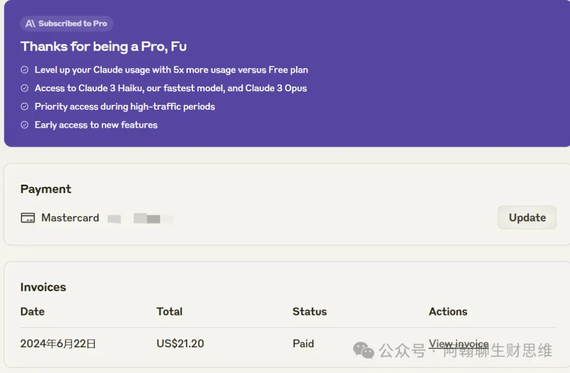Viewport: 570px width, 373px height.
Task: Click the WeChat logo in the watermark
Action: point(363,350)
